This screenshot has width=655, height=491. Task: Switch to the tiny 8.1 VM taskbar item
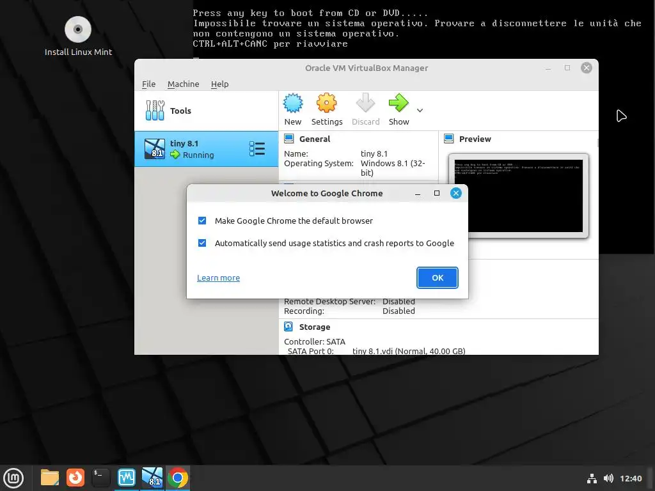click(152, 478)
